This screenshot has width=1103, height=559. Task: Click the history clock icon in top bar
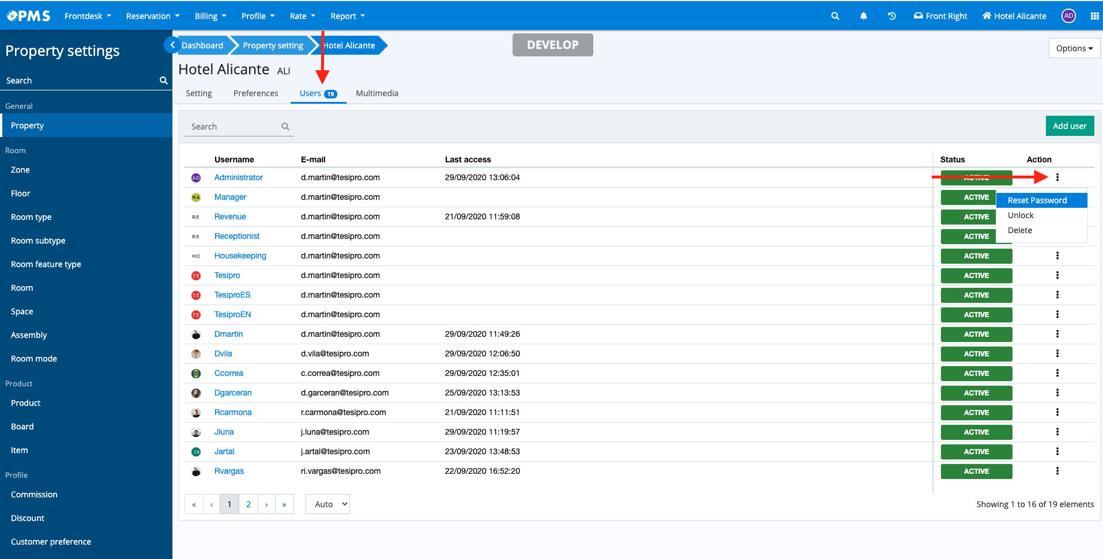[891, 16]
